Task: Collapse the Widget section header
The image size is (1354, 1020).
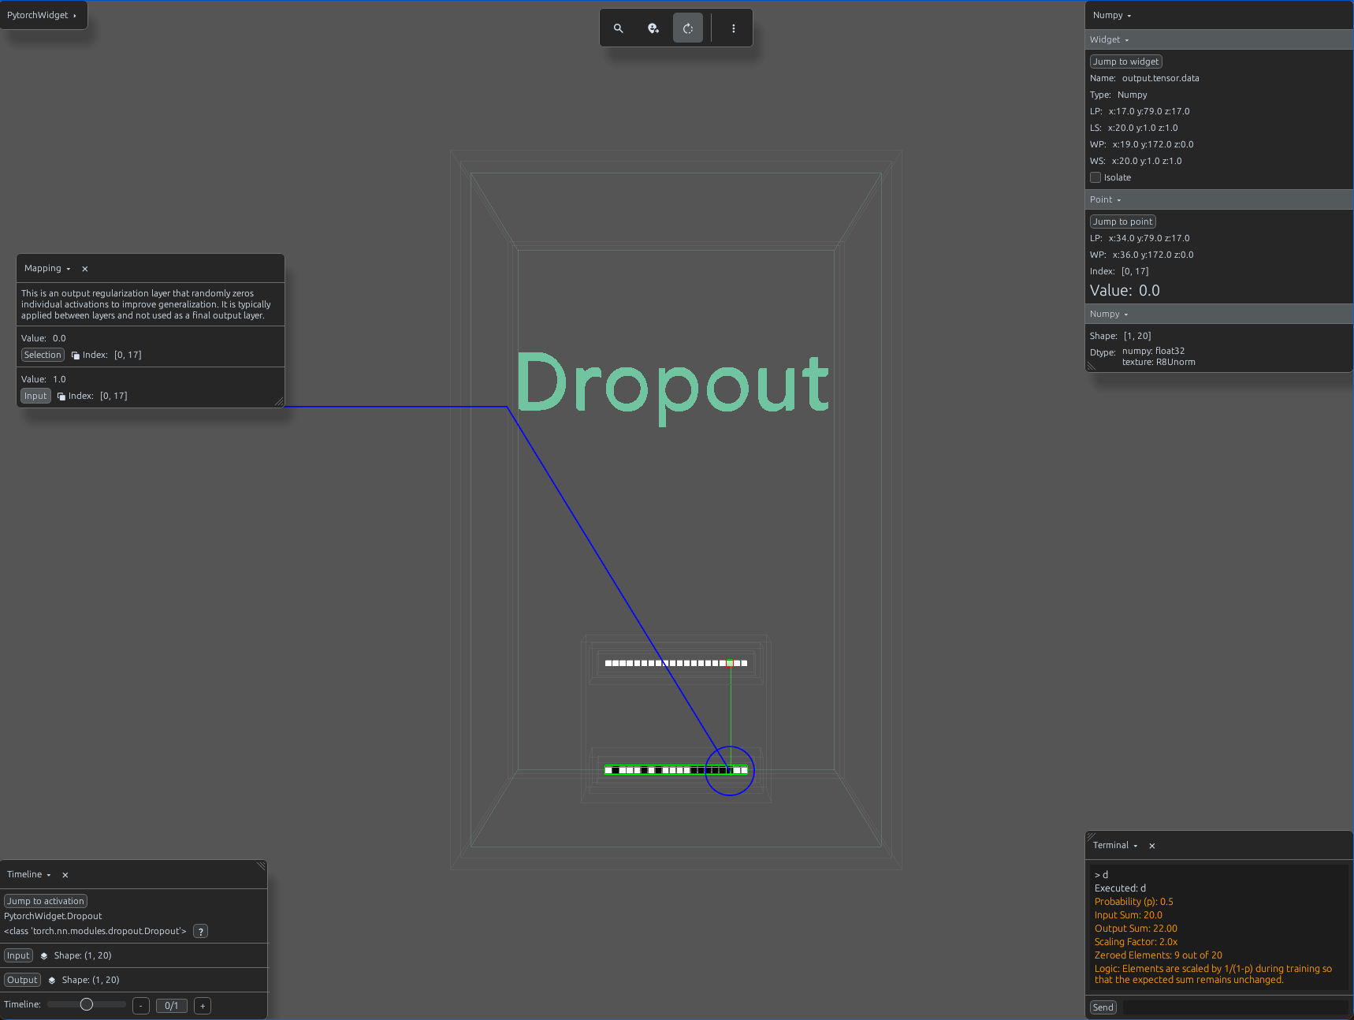Action: [1219, 39]
